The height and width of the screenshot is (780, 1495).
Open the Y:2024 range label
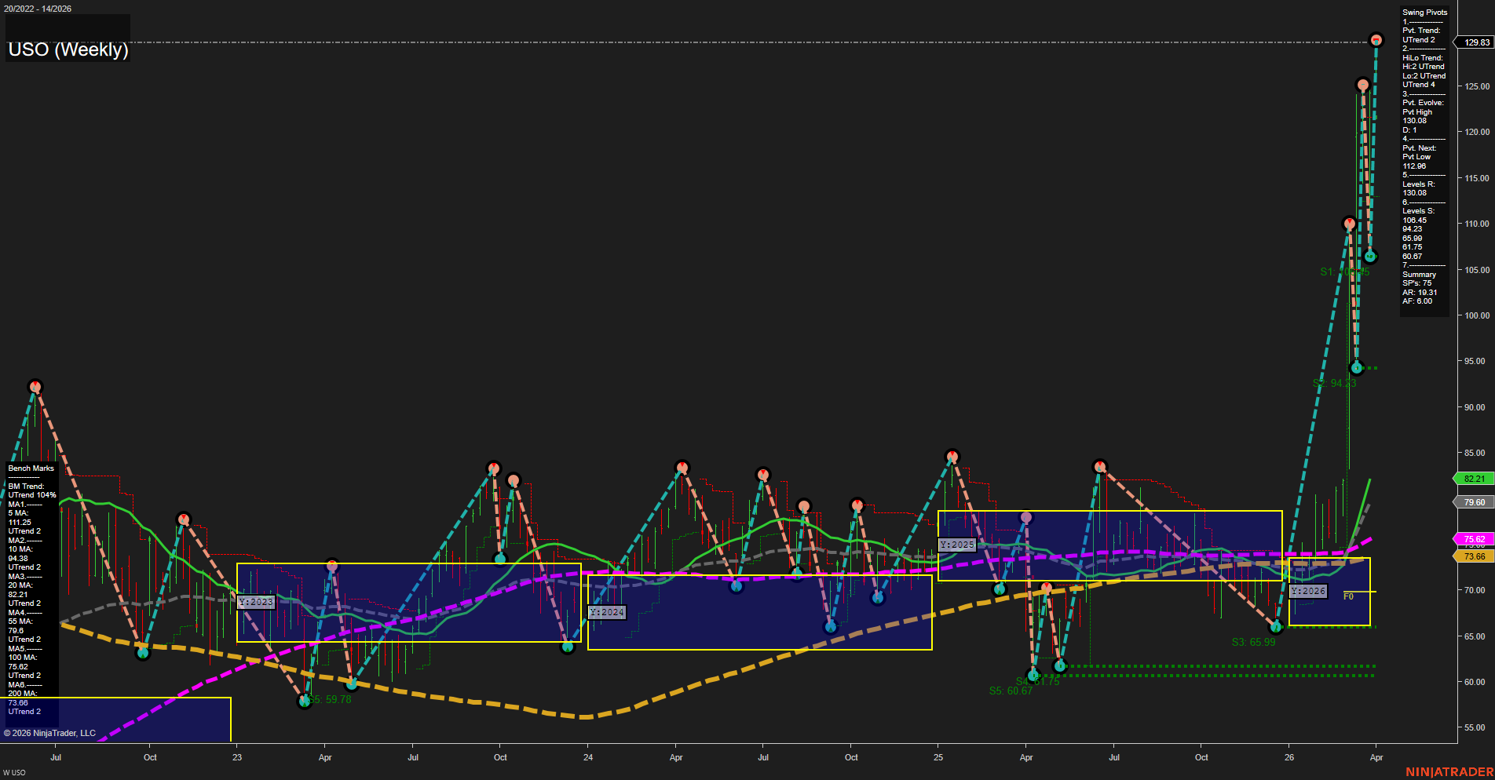point(606,611)
